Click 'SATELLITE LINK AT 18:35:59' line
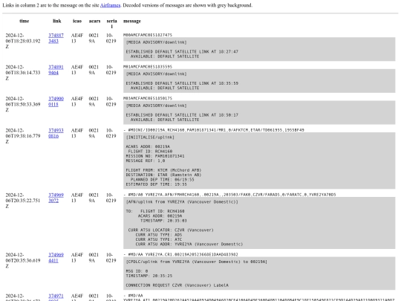Screen dimensions: 401x301 click(182, 83)
